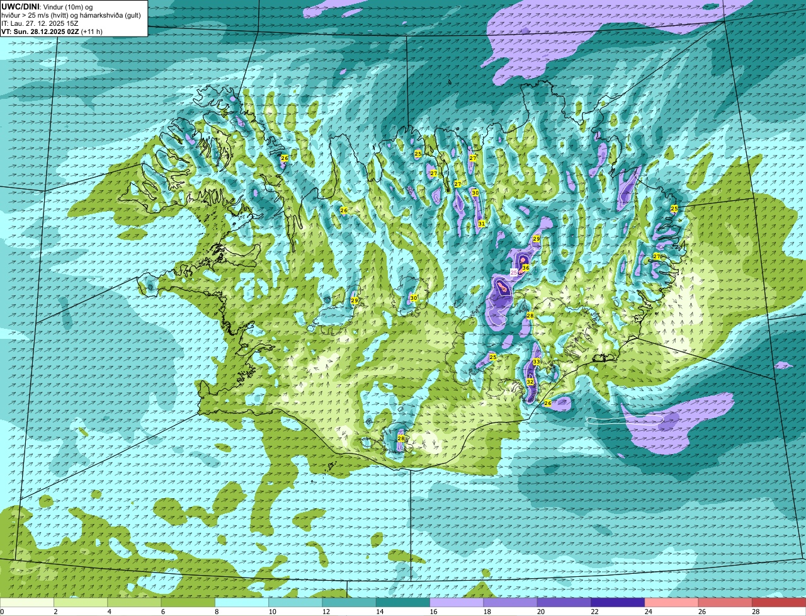Screen dimensions: 806x616
Task: Click the 4–6 m/s legend color swatch
Action: coord(134,602)
